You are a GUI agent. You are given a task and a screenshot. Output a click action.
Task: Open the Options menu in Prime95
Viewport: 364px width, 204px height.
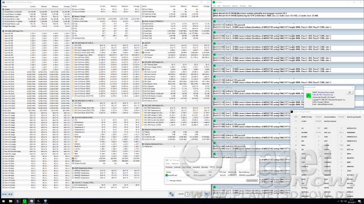pyautogui.click(x=235, y=6)
